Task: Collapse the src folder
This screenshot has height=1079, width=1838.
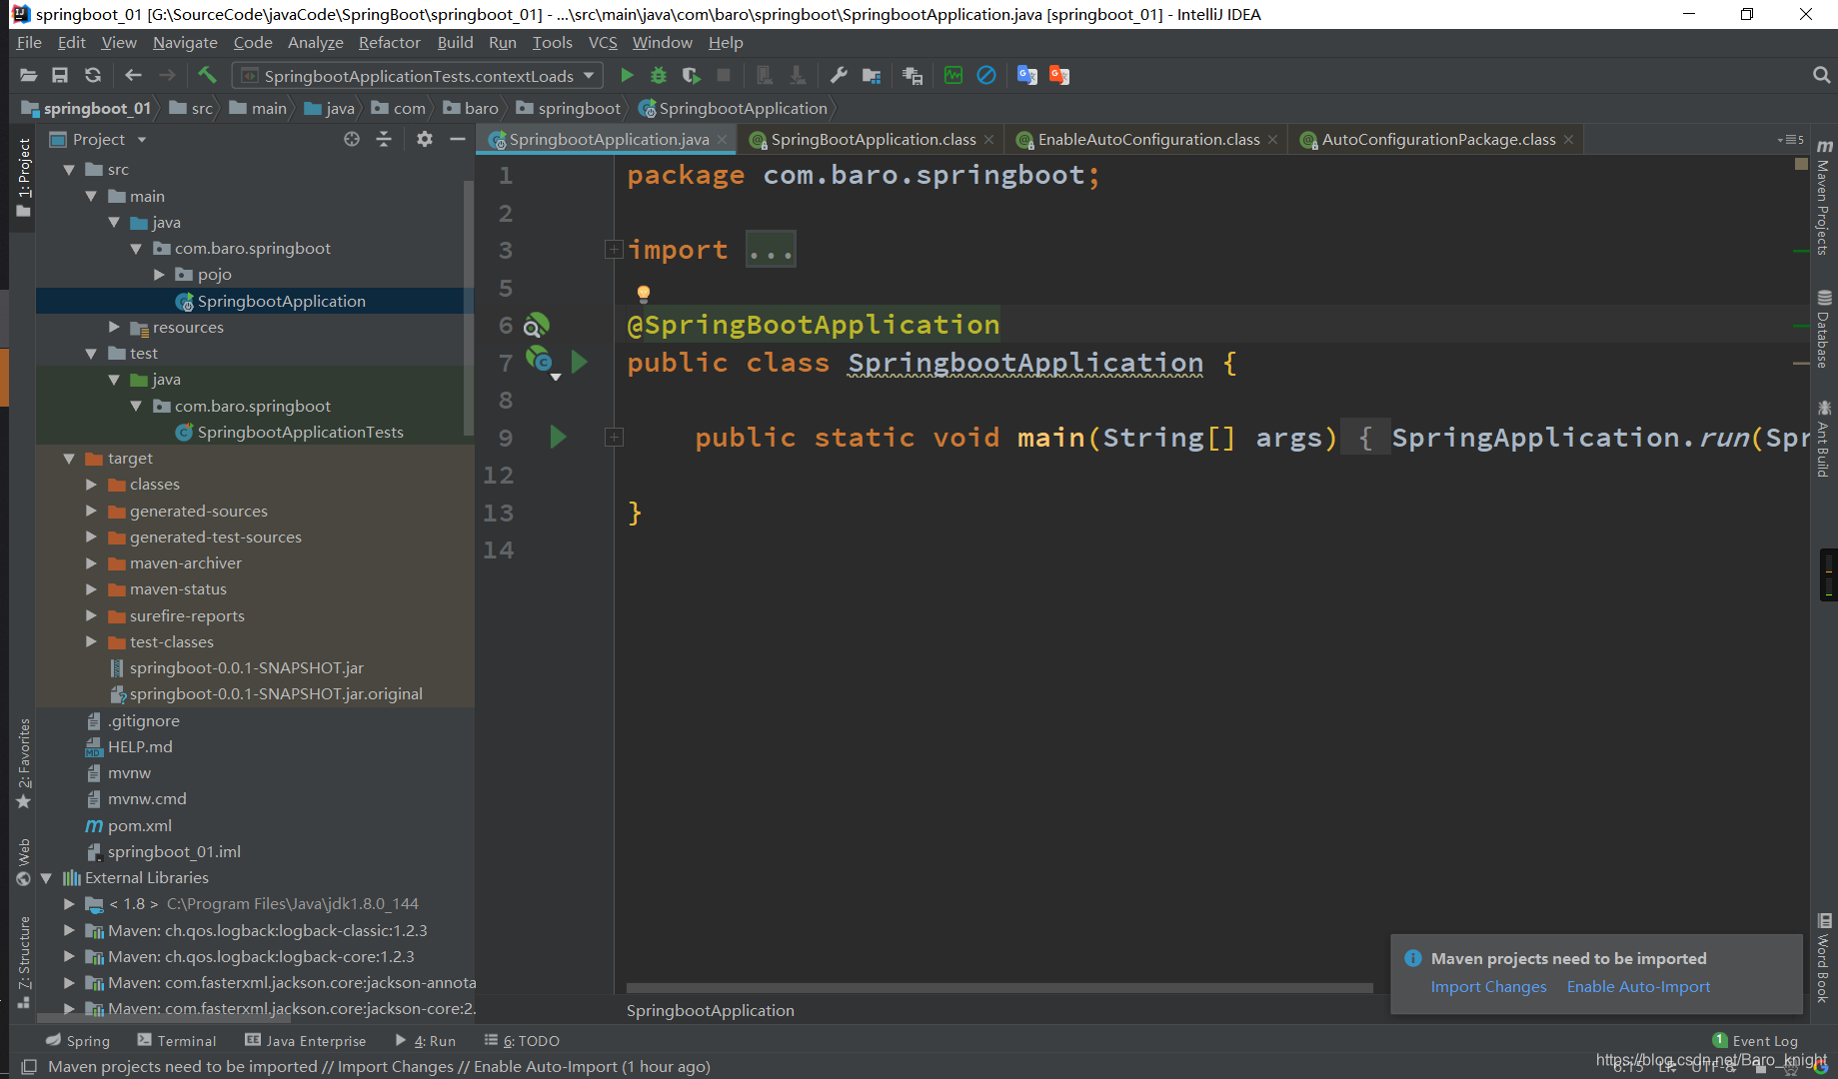Action: (x=69, y=170)
